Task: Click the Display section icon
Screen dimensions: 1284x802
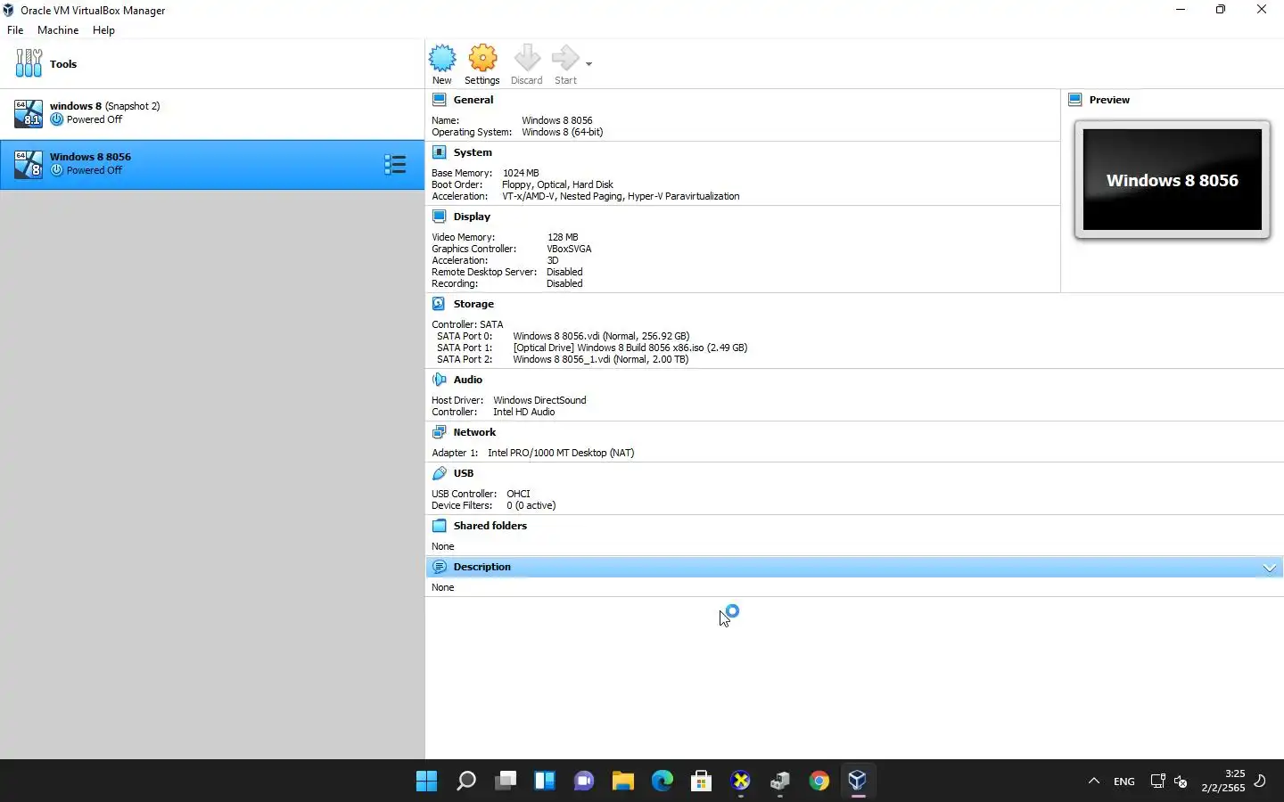Action: [440, 217]
